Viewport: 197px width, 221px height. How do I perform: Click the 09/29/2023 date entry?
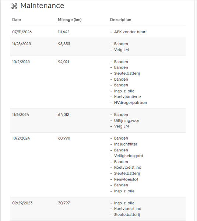(22, 203)
